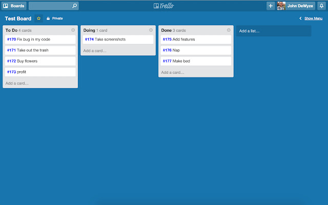The image size is (328, 205).
Task: Open card #174 Take screenshots
Action: pos(118,39)
